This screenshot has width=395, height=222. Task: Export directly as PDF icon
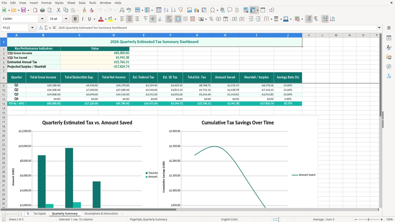(35, 10)
